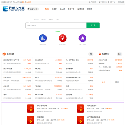Switch to 搜企业 tab above search box
This screenshot has height=125, width=125.
[x=43, y=20]
